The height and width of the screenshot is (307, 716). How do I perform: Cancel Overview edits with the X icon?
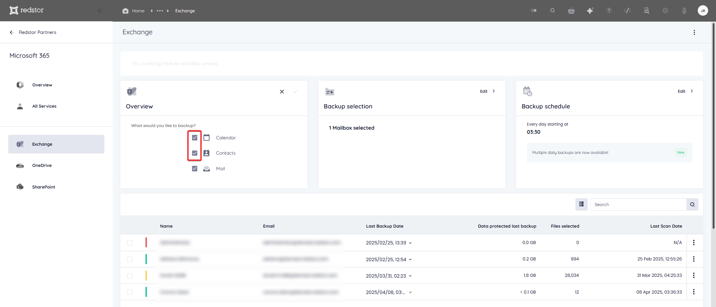(x=282, y=92)
